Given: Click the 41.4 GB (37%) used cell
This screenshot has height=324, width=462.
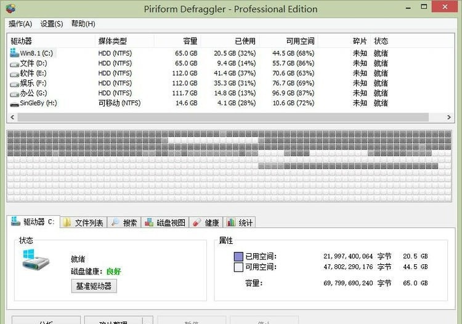Looking at the screenshot, I should point(235,73).
